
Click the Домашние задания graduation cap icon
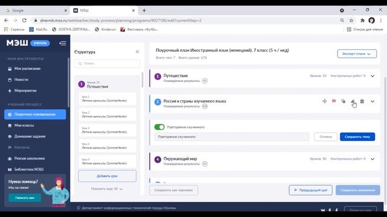coord(10,137)
